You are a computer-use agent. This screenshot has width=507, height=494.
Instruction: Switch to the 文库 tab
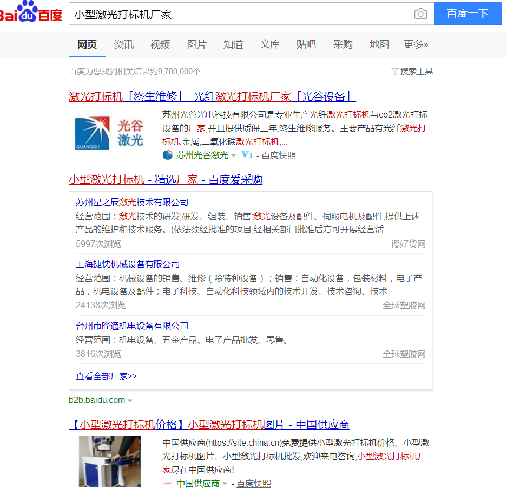[269, 44]
